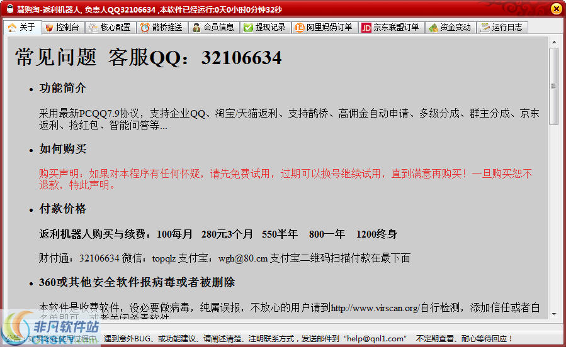
Task: Click the shield icon on 控制台 tab
Action: 50,28
